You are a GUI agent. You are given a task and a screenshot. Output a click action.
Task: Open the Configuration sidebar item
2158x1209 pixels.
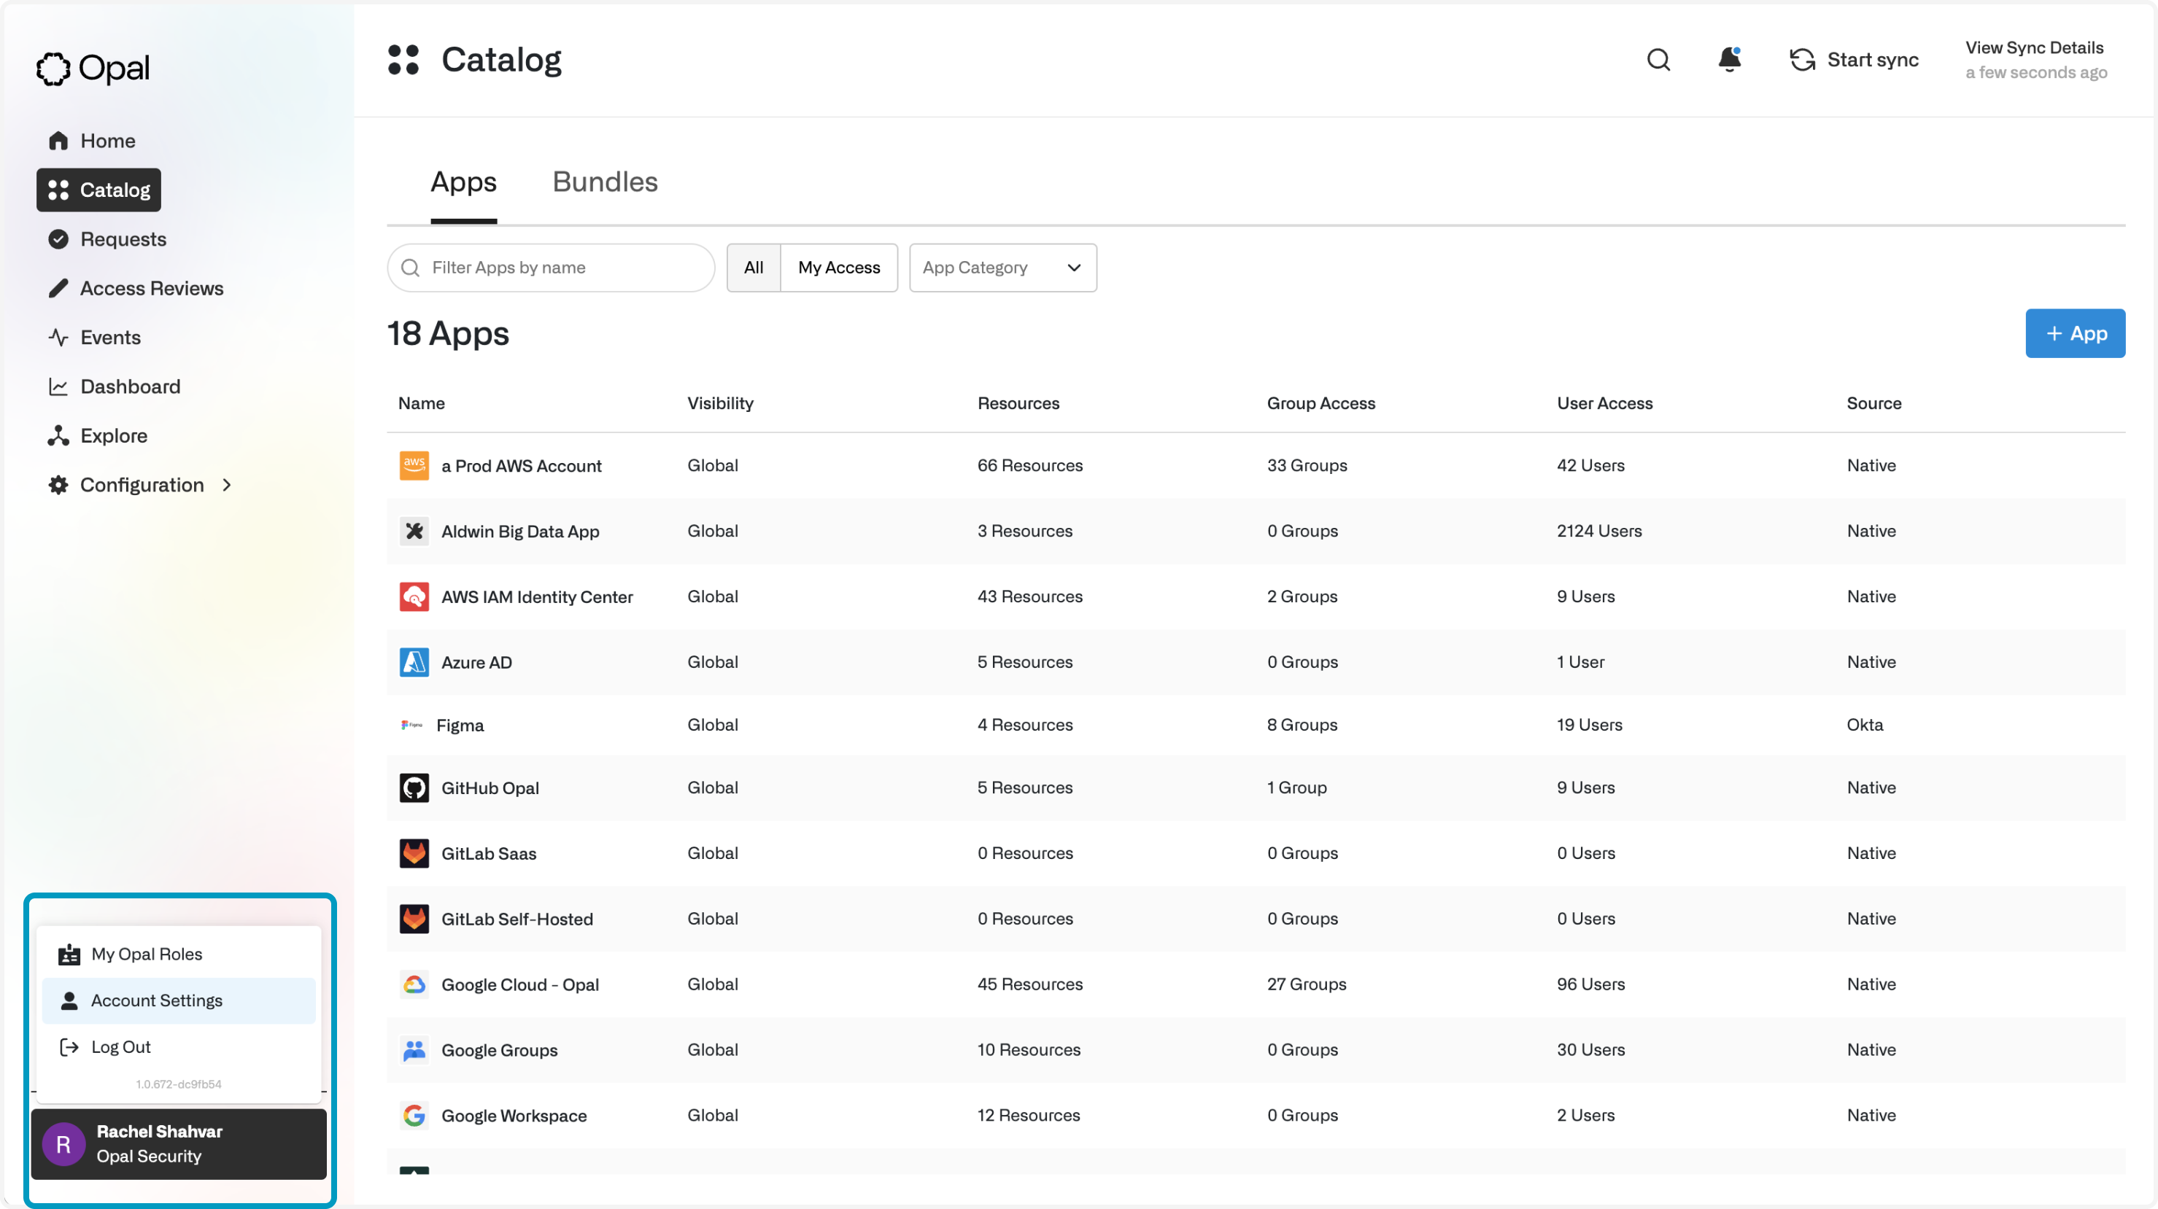(142, 486)
